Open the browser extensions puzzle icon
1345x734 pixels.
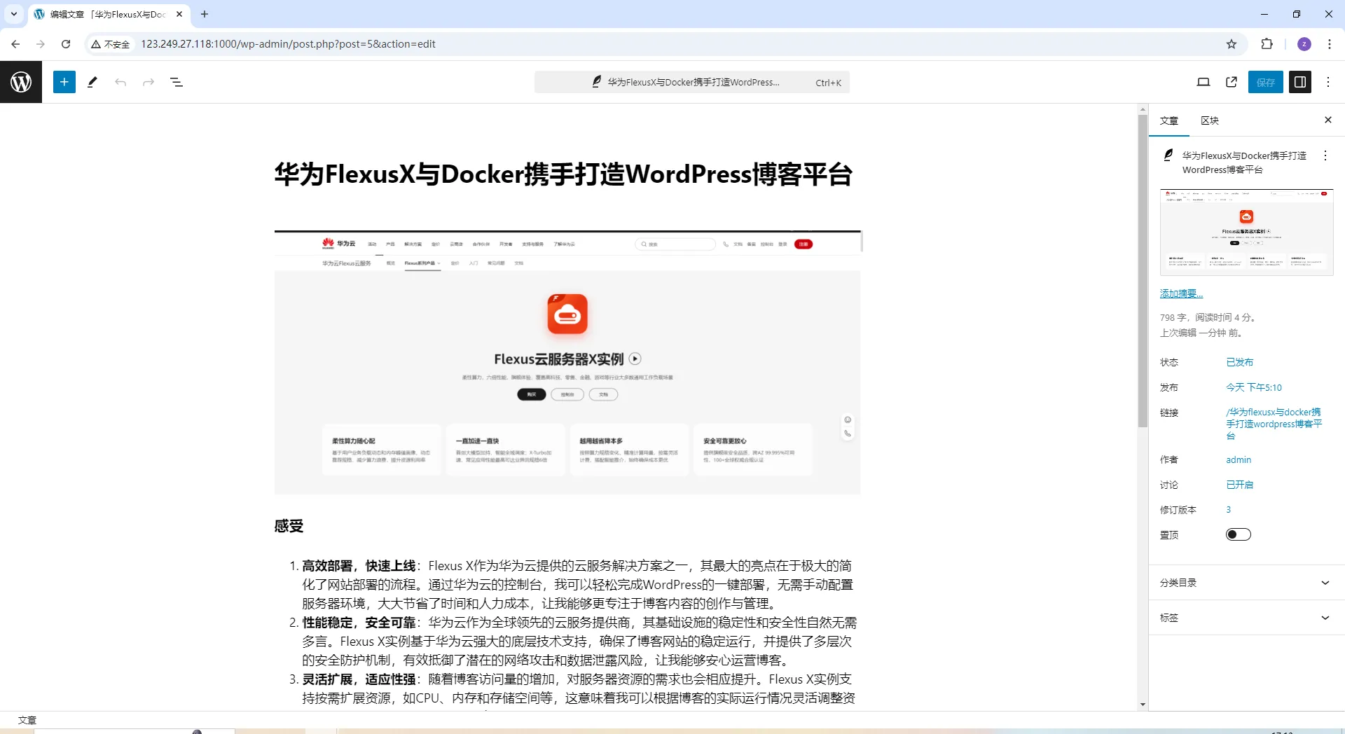(1267, 44)
